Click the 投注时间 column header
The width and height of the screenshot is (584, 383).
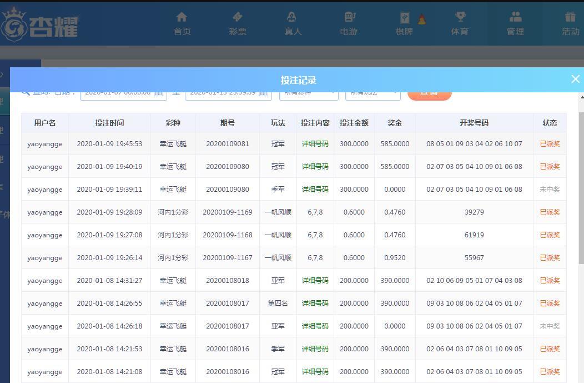coord(109,123)
